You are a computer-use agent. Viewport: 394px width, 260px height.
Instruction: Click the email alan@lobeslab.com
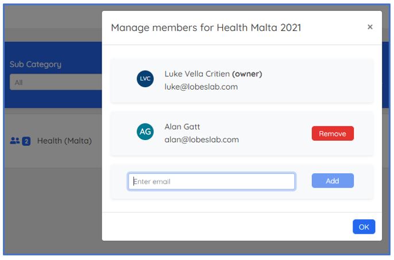click(x=202, y=139)
